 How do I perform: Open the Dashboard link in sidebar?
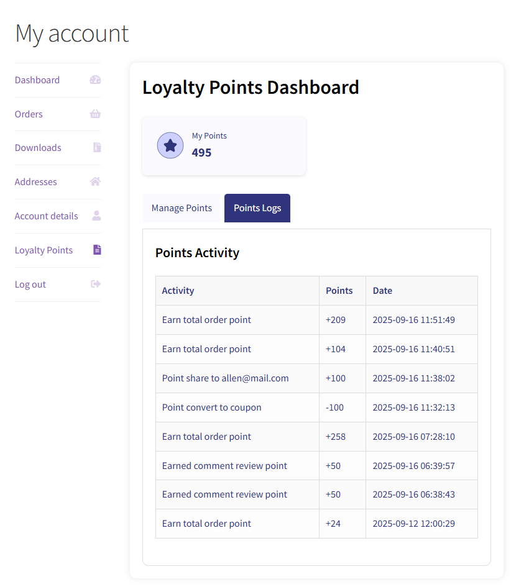coord(37,80)
